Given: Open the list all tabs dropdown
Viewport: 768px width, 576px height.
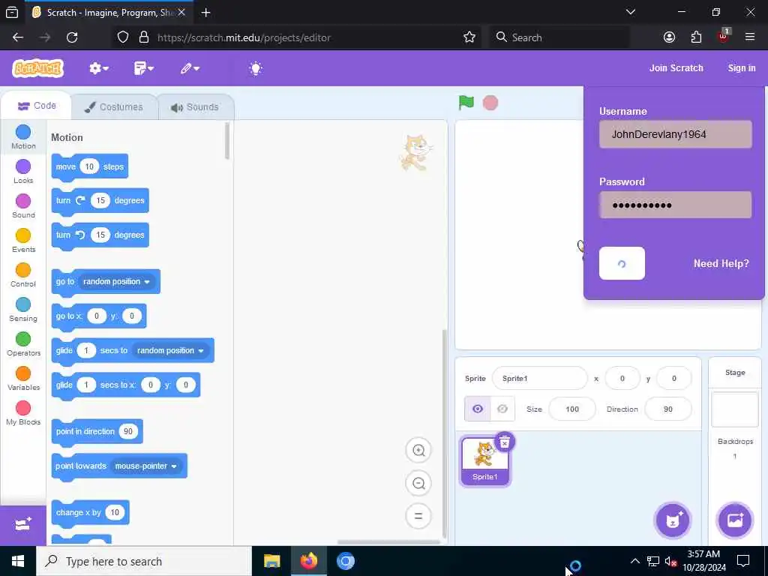Looking at the screenshot, I should (x=631, y=12).
